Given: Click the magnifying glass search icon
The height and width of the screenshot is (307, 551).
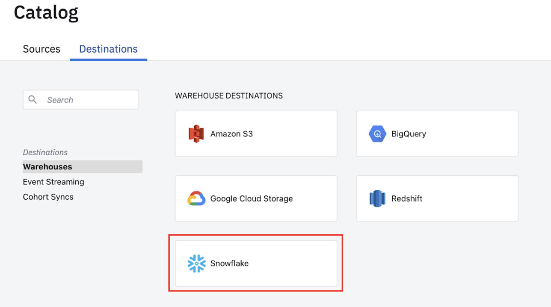Looking at the screenshot, I should [x=33, y=100].
